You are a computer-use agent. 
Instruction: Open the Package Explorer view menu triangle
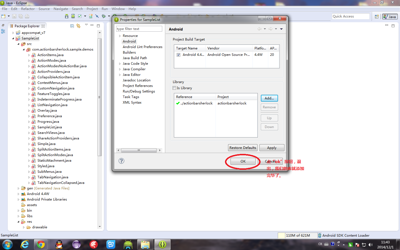[x=86, y=25]
